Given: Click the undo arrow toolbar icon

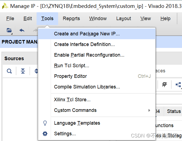Looking at the screenshot, I should click(22, 30).
